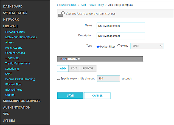Cancel the policy template
The height and width of the screenshot is (125, 174).
97,95
